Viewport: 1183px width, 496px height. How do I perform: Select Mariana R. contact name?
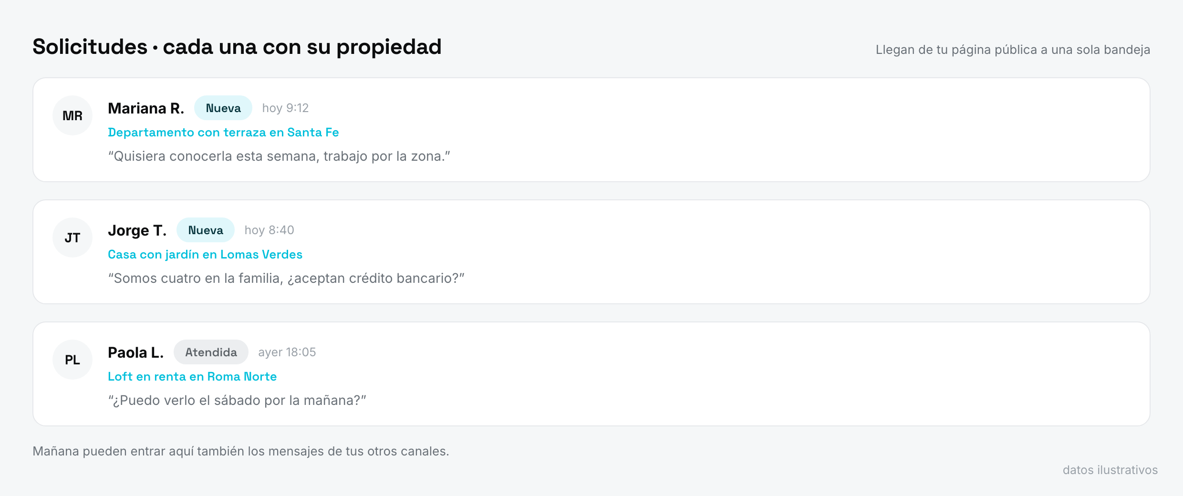146,108
